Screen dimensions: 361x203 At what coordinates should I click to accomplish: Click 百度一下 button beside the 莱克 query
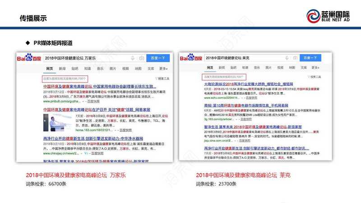[x=310, y=58]
